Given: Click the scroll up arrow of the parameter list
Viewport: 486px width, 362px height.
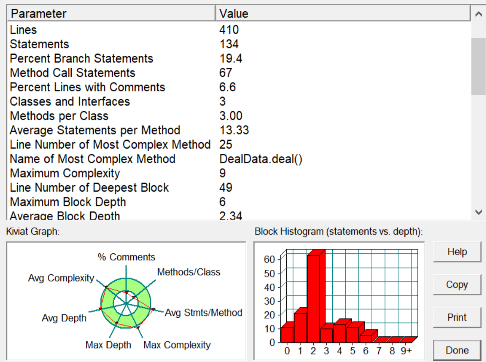Looking at the screenshot, I should (x=478, y=14).
